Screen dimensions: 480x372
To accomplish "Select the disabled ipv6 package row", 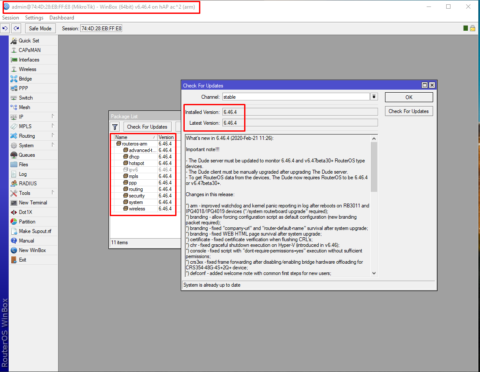I will [x=143, y=170].
